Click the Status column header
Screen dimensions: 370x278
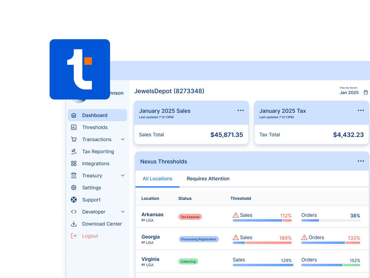[x=185, y=198]
